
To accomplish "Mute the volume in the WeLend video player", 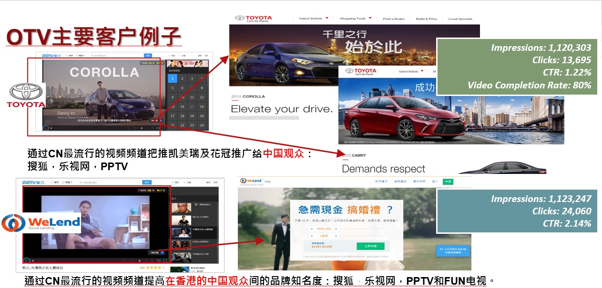I will coord(141,260).
